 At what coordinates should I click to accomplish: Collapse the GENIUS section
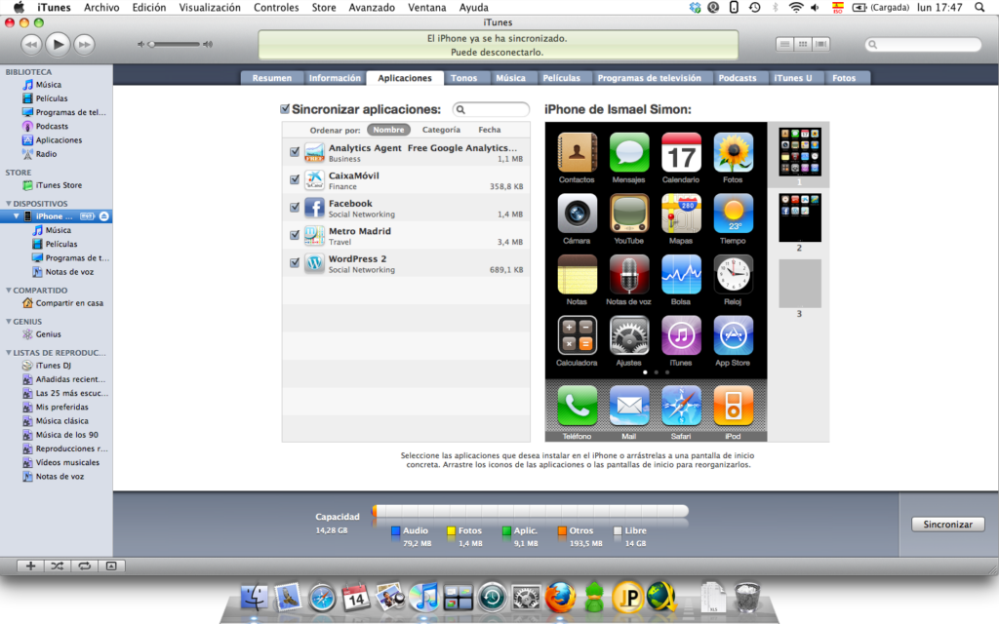8,322
